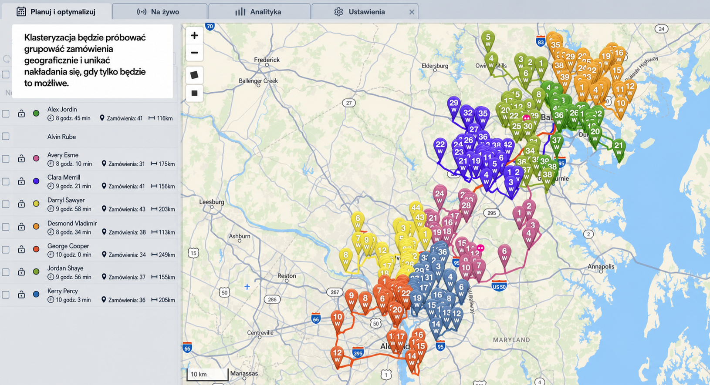Toggle the lock icon for Alex Jordin
Screen dimensions: 710x385
click(21, 113)
